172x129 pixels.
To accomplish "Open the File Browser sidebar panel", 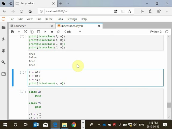I will point(3,27).
